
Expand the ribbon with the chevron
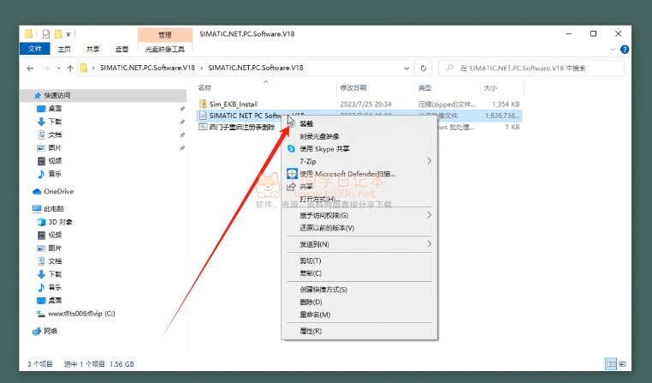[613, 49]
